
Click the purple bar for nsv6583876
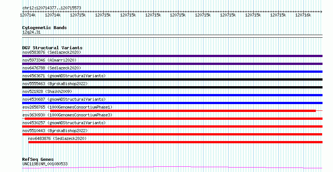pyautogui.click(x=172, y=56)
